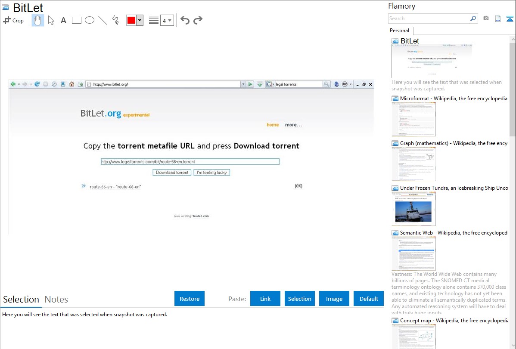Open the Graph (mathematics) snapshot thumbnail
Screen dimensions: 516x349
[413, 164]
